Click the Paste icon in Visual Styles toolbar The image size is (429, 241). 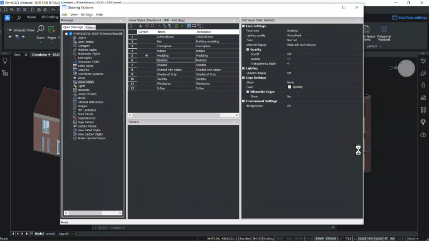click(169, 26)
